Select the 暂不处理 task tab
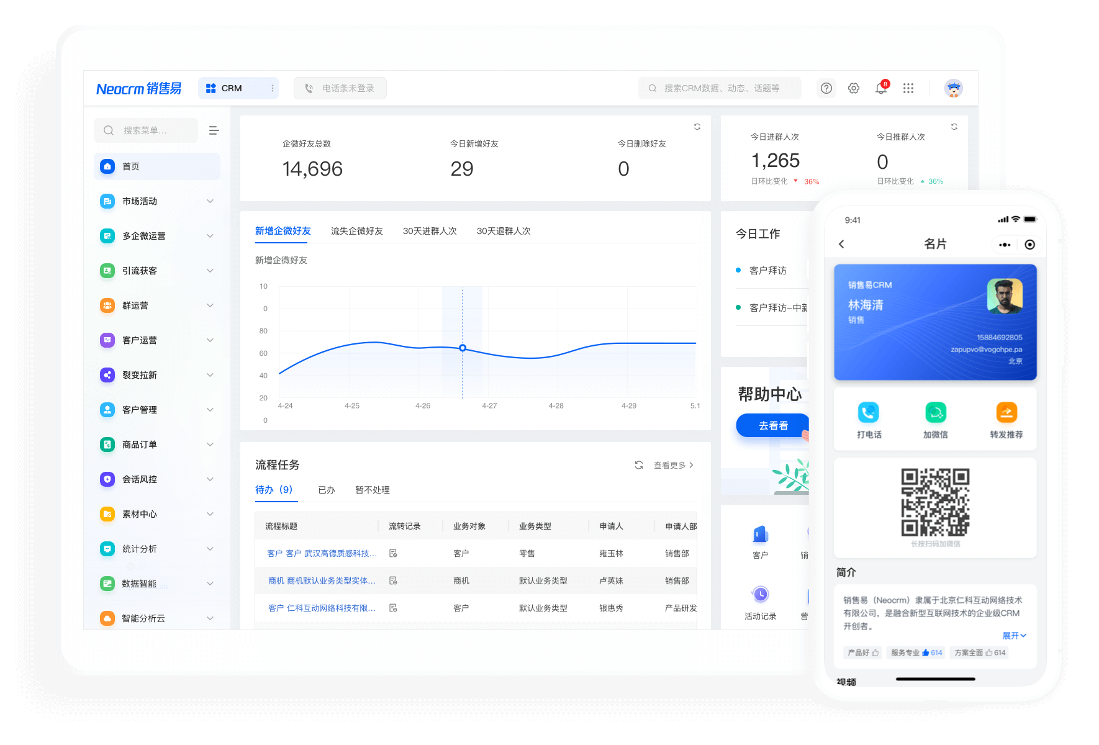The height and width of the screenshot is (745, 1099). pos(373,490)
